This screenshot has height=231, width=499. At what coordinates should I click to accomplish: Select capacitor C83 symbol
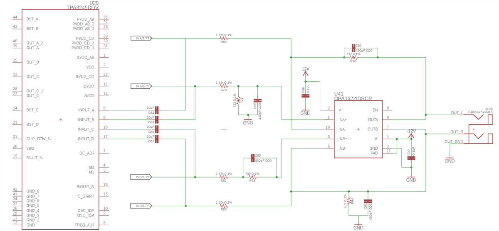[368, 201]
